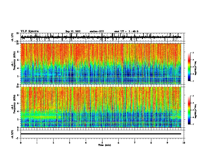
Task: Click the "ch.1(V)" axis label
Action: point(12,37)
